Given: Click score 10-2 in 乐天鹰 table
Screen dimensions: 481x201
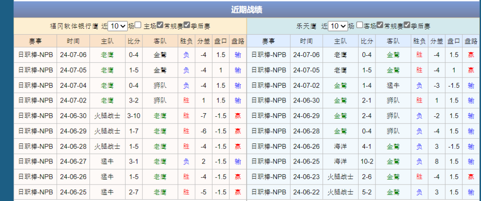Looking at the screenshot, I should pyautogui.click(x=367, y=161).
